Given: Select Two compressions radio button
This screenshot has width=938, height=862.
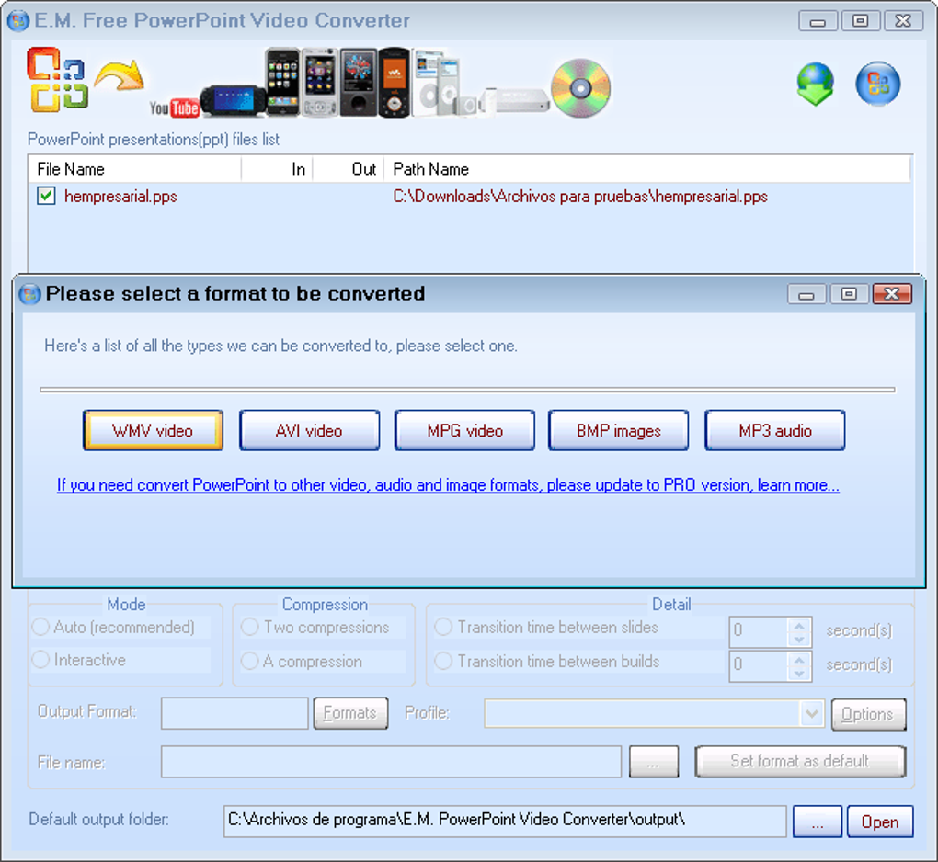Looking at the screenshot, I should [249, 627].
